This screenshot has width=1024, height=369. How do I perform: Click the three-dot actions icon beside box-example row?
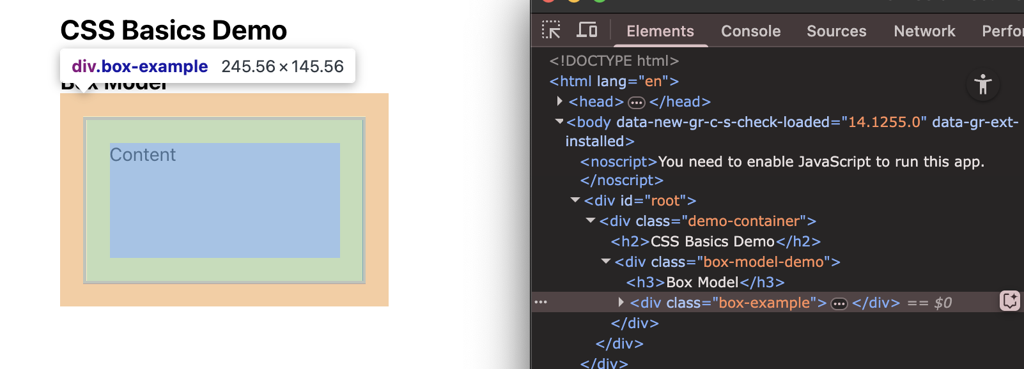coord(541,302)
